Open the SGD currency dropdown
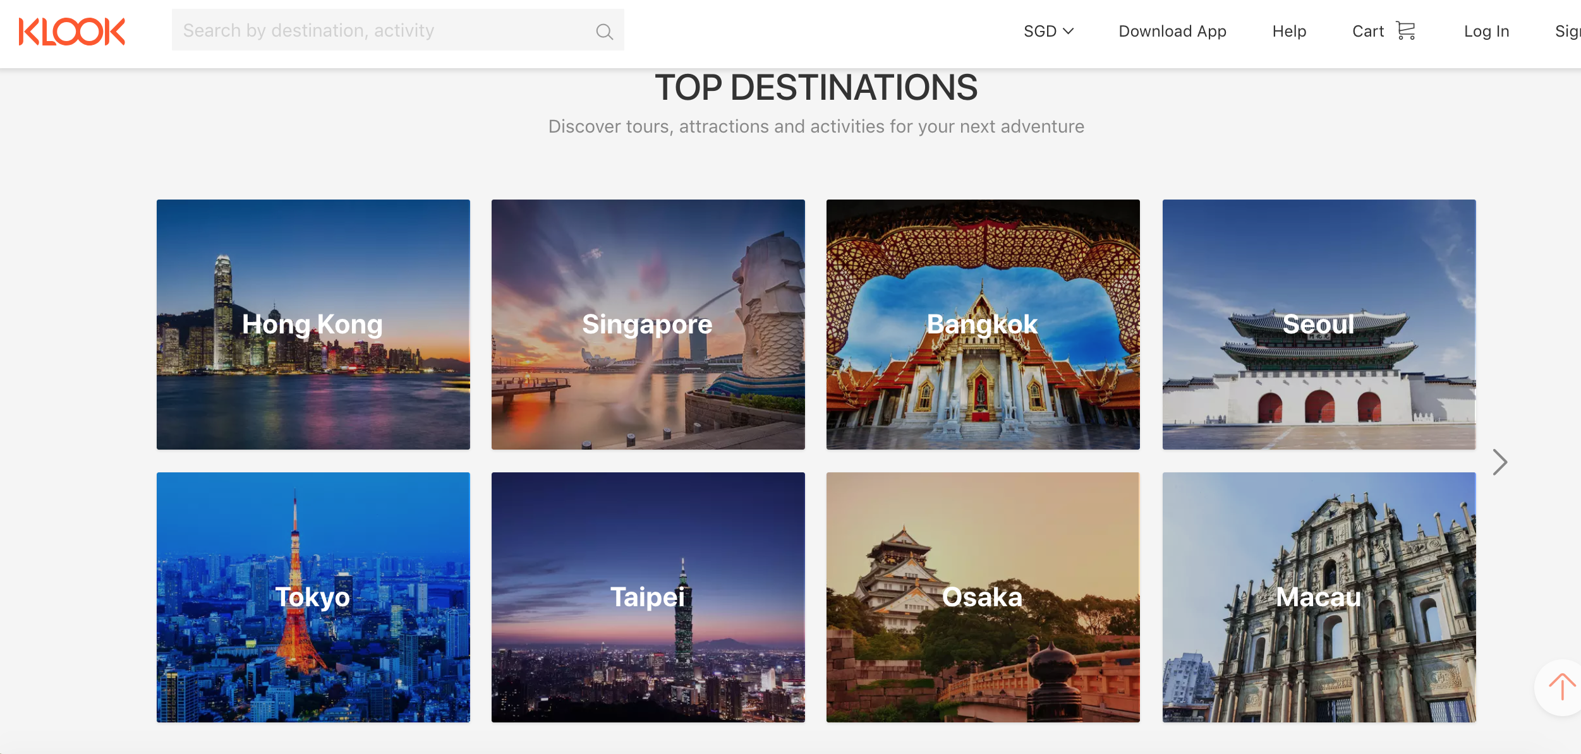Screen dimensions: 1581x754 (x=1048, y=31)
